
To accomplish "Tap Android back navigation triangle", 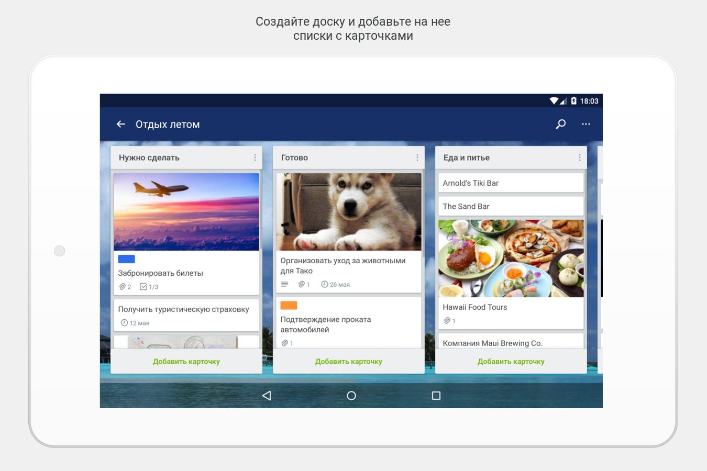I will tap(267, 396).
